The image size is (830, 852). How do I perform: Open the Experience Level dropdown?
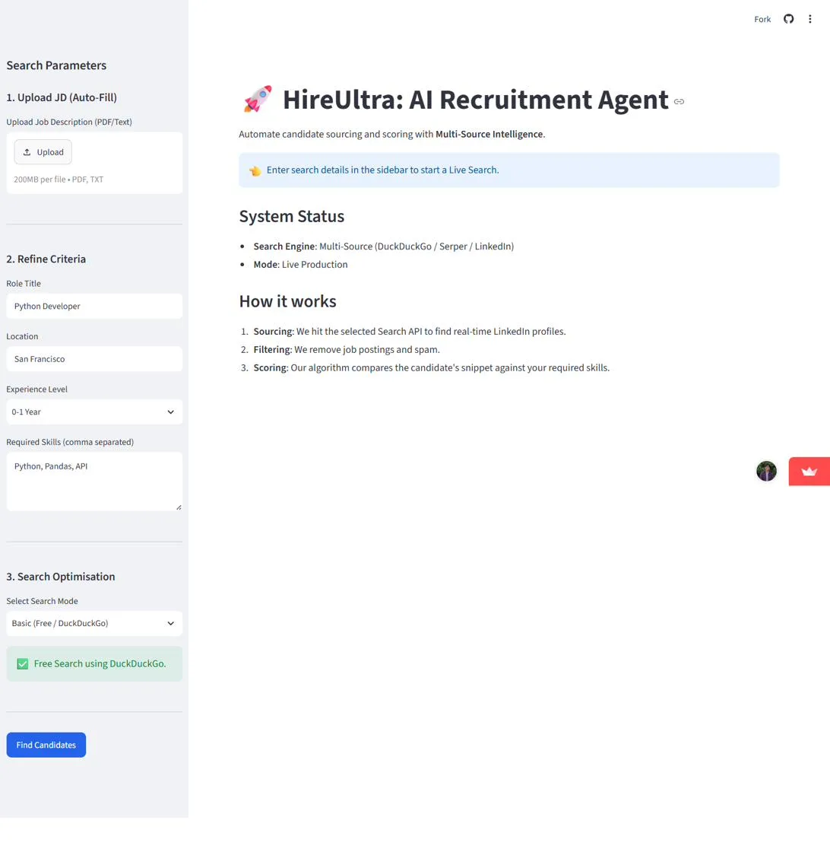point(94,412)
